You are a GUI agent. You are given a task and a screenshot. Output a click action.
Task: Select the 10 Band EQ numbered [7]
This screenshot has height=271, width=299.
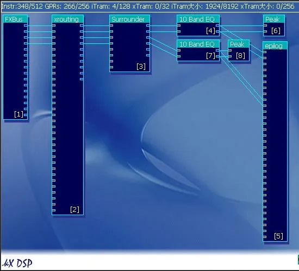click(x=198, y=50)
